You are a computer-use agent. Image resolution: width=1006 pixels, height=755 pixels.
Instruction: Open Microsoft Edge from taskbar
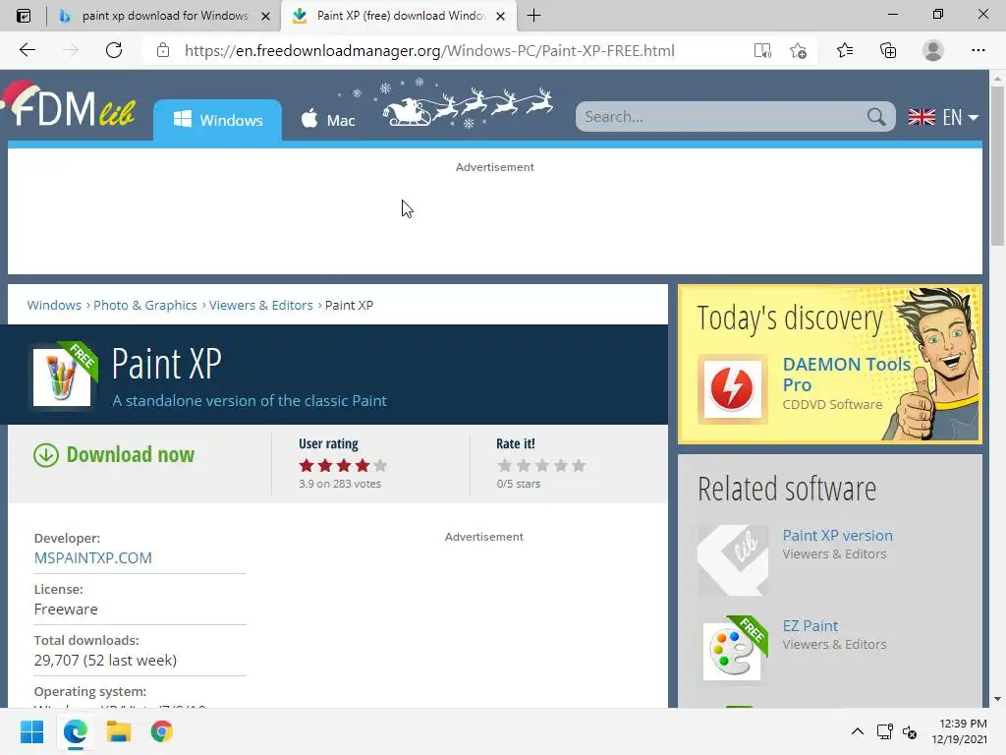75,731
